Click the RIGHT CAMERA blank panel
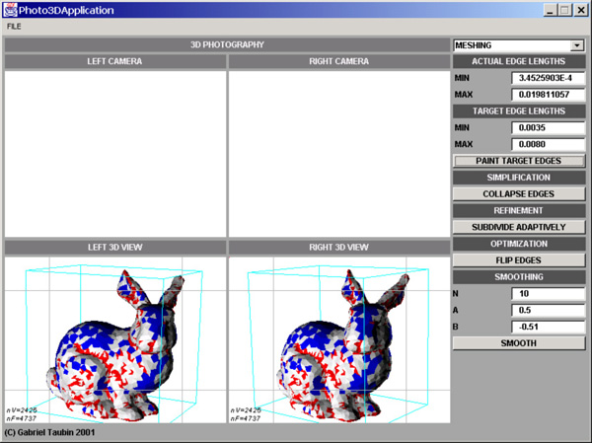The image size is (592, 443). click(x=339, y=154)
